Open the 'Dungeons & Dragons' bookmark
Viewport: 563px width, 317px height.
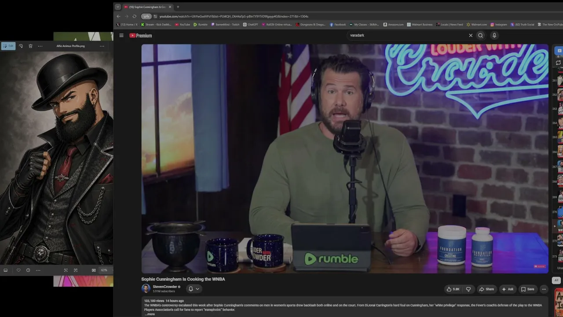pos(311,25)
